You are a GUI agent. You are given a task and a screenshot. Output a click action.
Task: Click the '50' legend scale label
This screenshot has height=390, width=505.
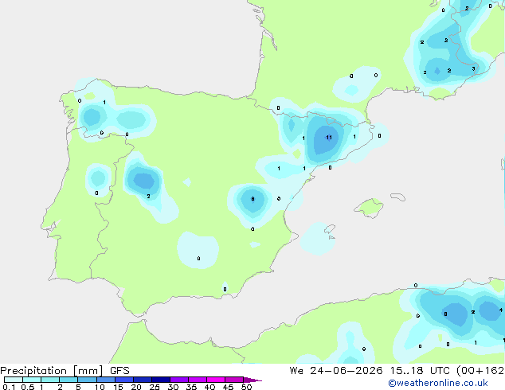point(246,387)
